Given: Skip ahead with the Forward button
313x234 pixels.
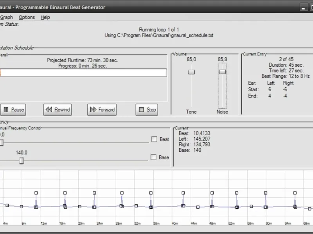Looking at the screenshot, I should pos(102,110).
